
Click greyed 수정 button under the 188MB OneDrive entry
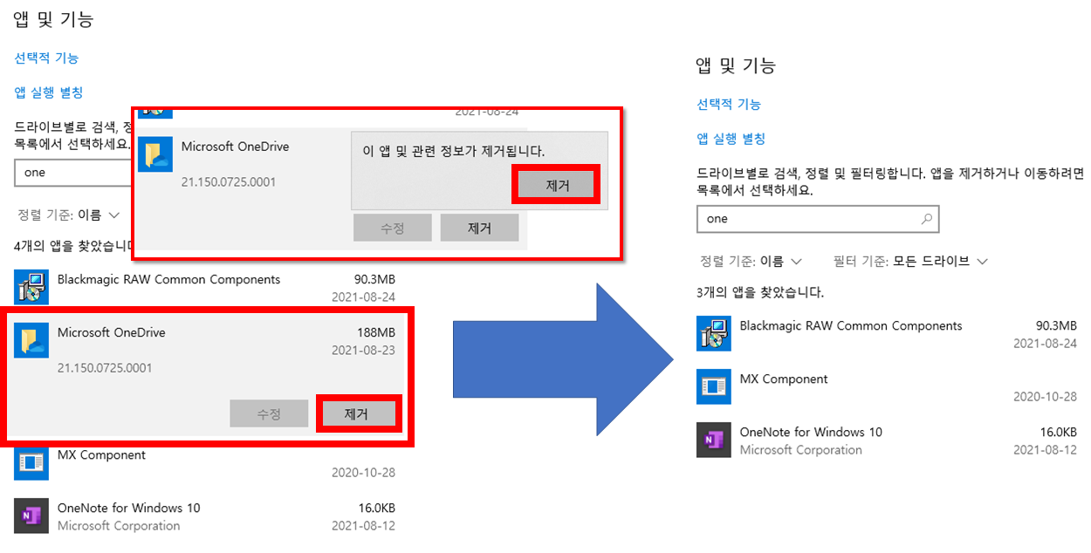coord(269,414)
